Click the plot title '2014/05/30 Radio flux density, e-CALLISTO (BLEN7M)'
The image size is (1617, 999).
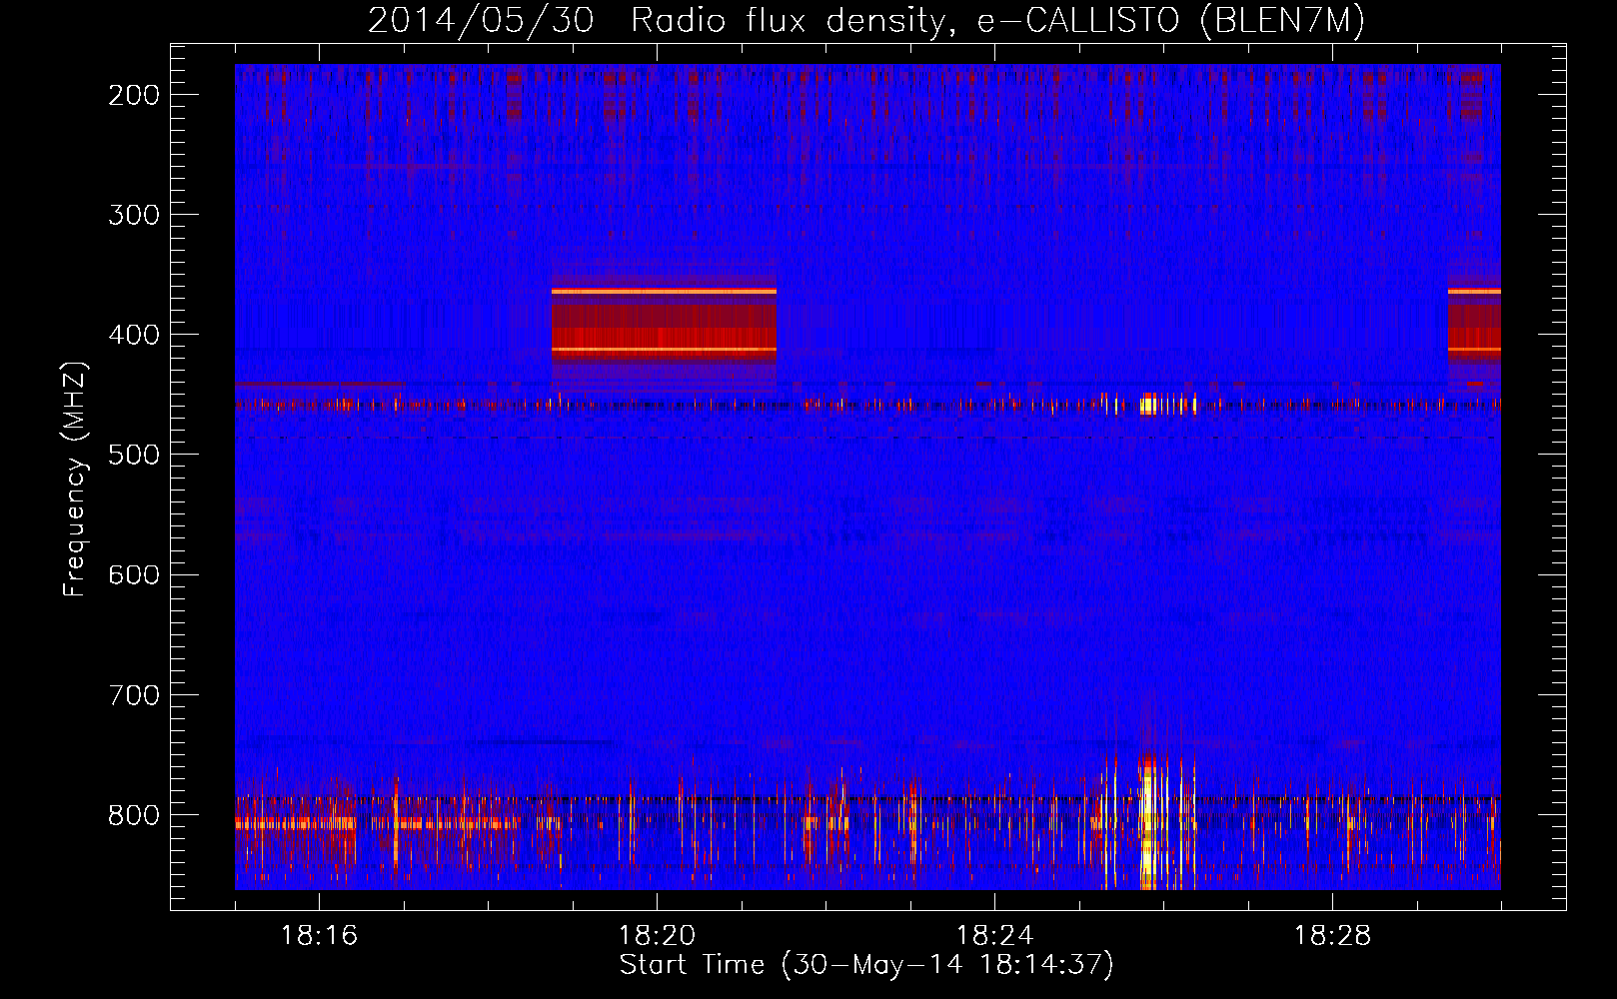(865, 21)
